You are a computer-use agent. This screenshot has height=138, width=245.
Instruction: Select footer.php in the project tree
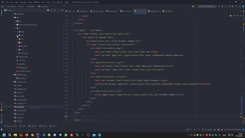click(x=19, y=107)
